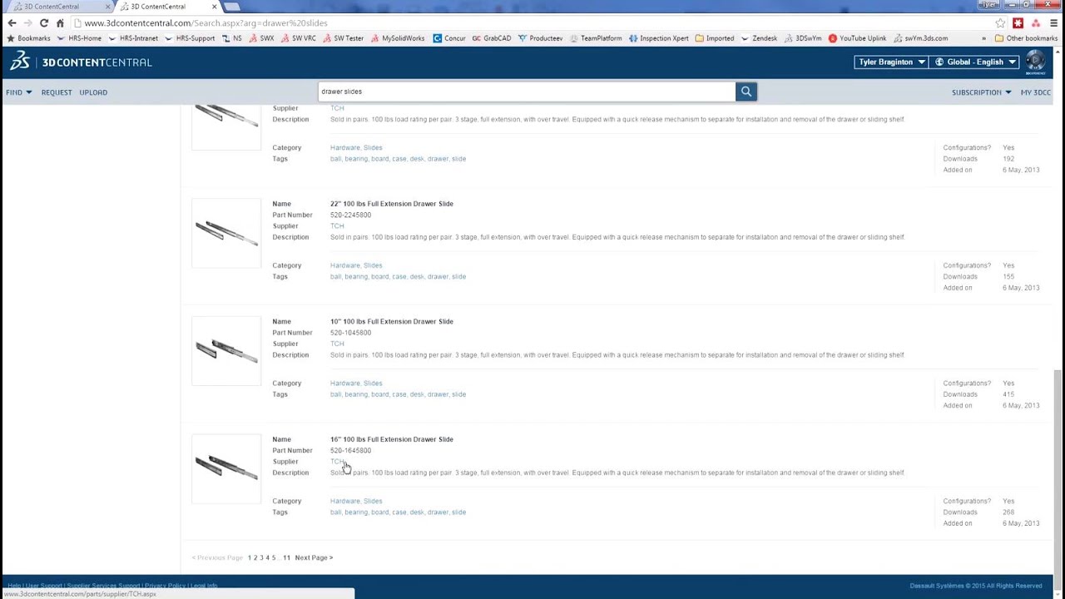Open the Privacy Policy footer link

(165, 586)
